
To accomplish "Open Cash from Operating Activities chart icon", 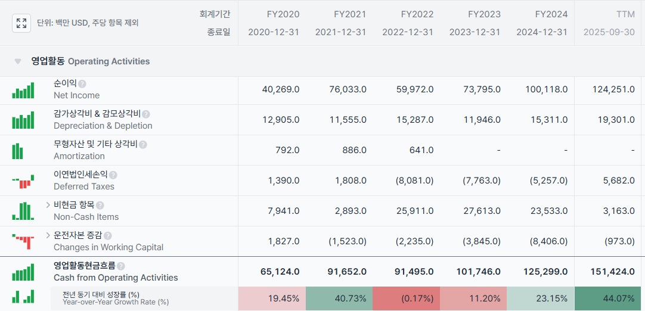I will point(23,272).
